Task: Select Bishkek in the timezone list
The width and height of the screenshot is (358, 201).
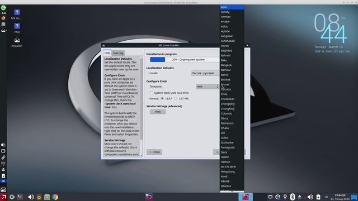Action: [232, 79]
